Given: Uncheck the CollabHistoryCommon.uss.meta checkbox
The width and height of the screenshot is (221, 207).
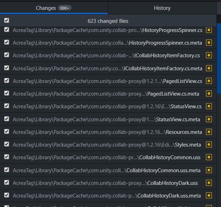Looking at the screenshot, I should point(7,170).
